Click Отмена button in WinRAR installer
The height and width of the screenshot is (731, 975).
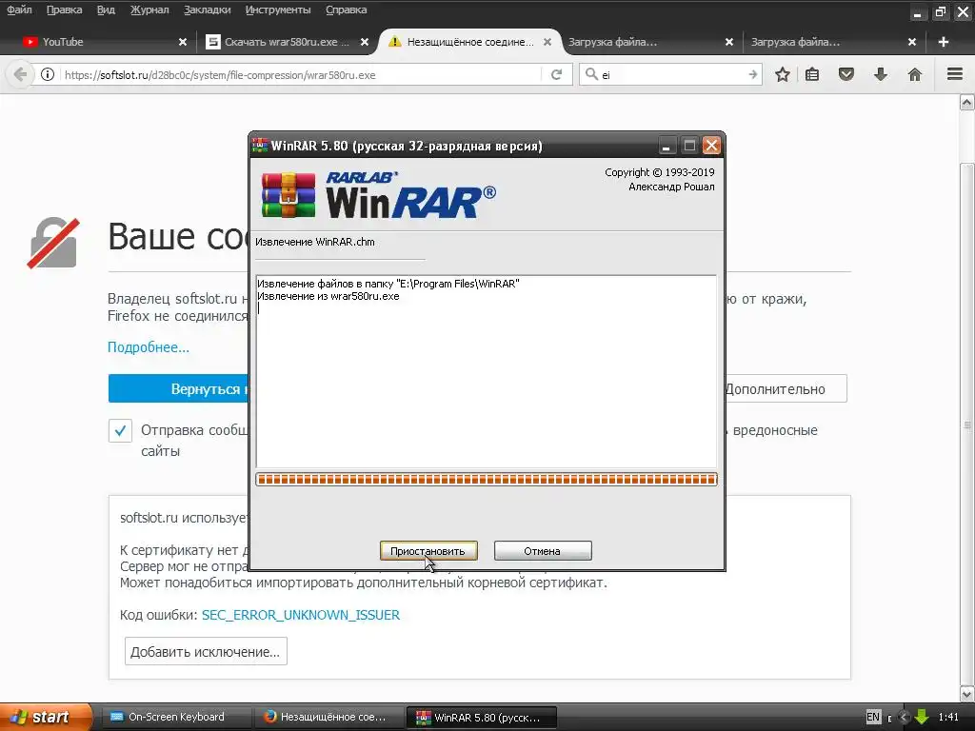(x=542, y=551)
